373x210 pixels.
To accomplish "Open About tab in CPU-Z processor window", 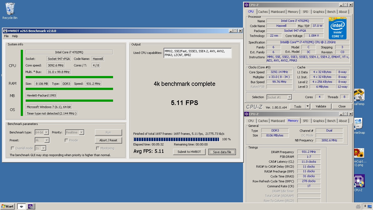I will click(343, 12).
